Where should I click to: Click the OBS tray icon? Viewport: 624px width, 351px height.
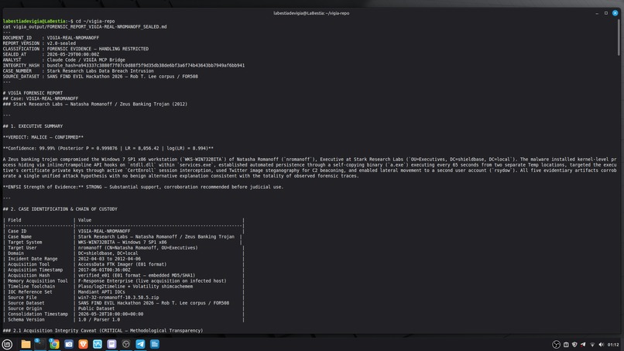556,345
